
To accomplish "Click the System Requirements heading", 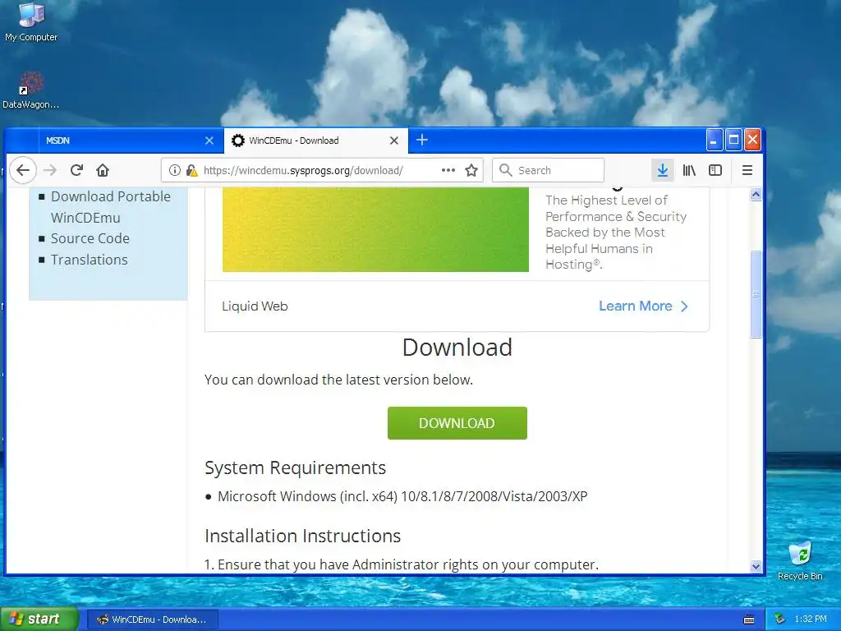I will (x=295, y=467).
